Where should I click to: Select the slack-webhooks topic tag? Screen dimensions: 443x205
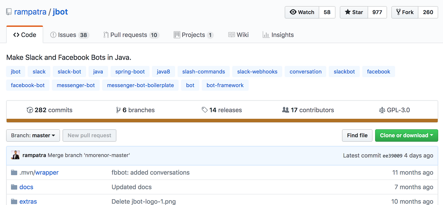tap(257, 72)
